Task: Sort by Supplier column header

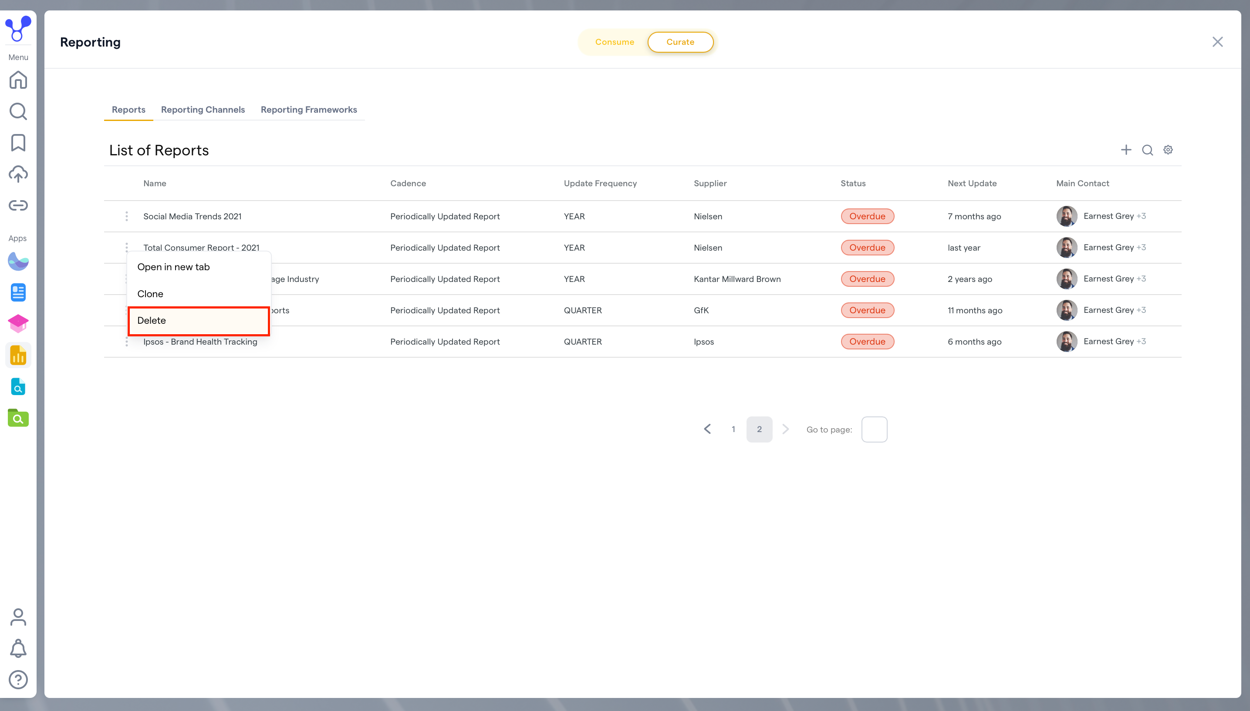Action: pyautogui.click(x=710, y=184)
